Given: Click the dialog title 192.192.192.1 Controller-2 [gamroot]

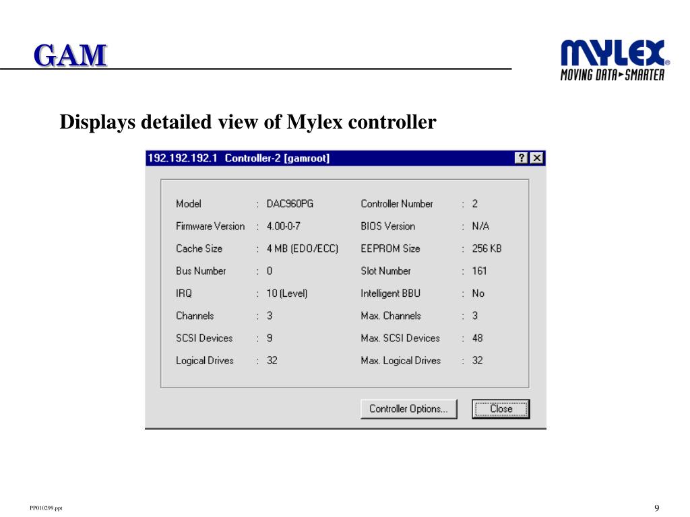Looking at the screenshot, I should tap(239, 158).
